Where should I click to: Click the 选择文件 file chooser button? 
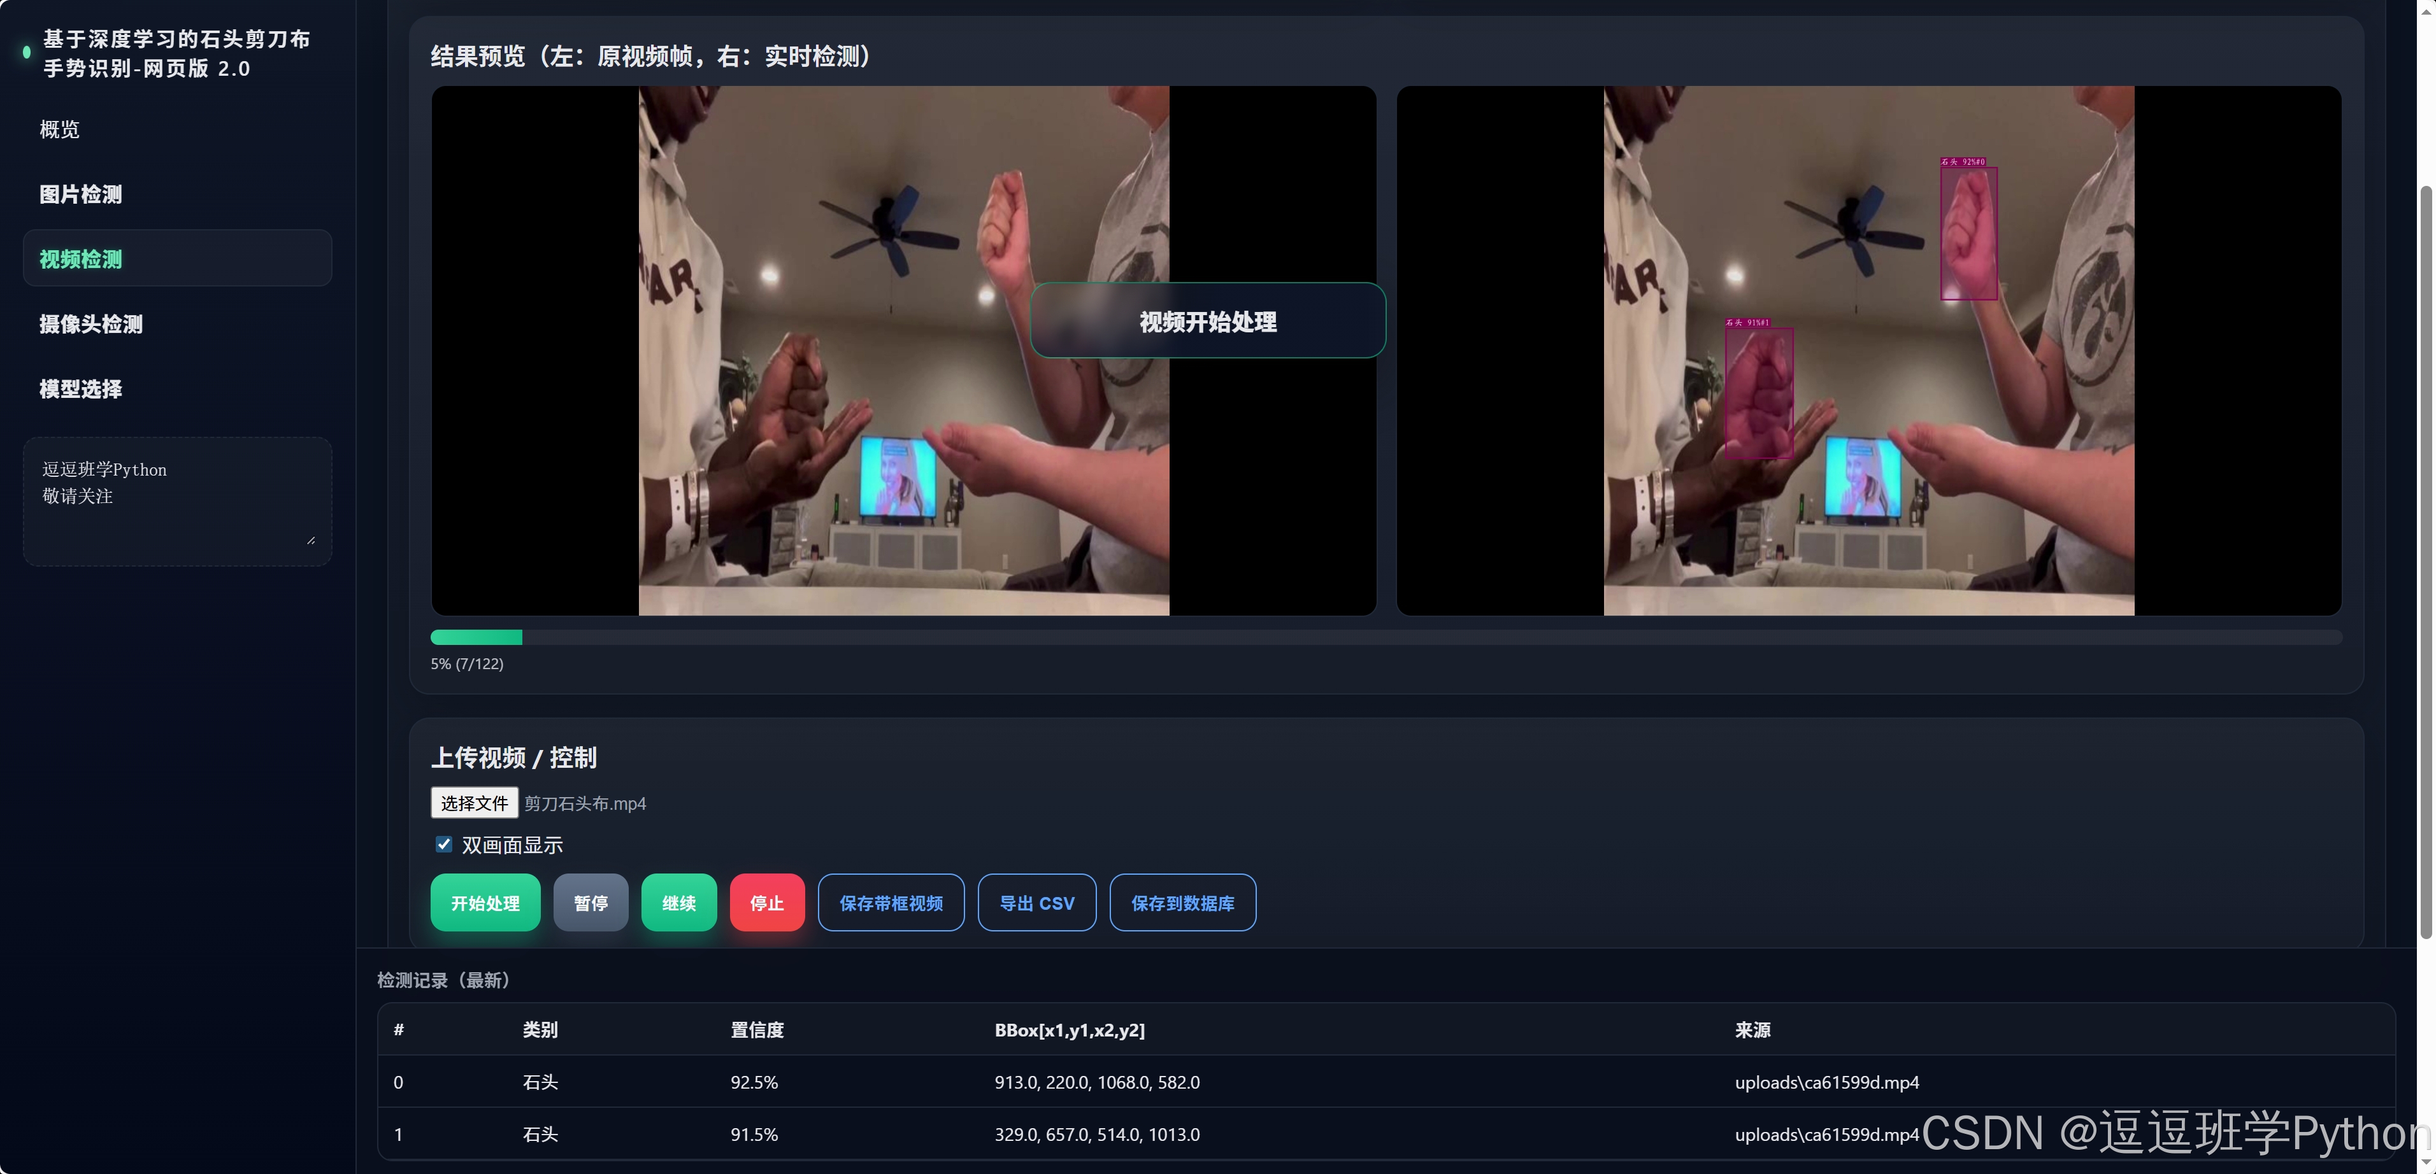click(x=474, y=803)
